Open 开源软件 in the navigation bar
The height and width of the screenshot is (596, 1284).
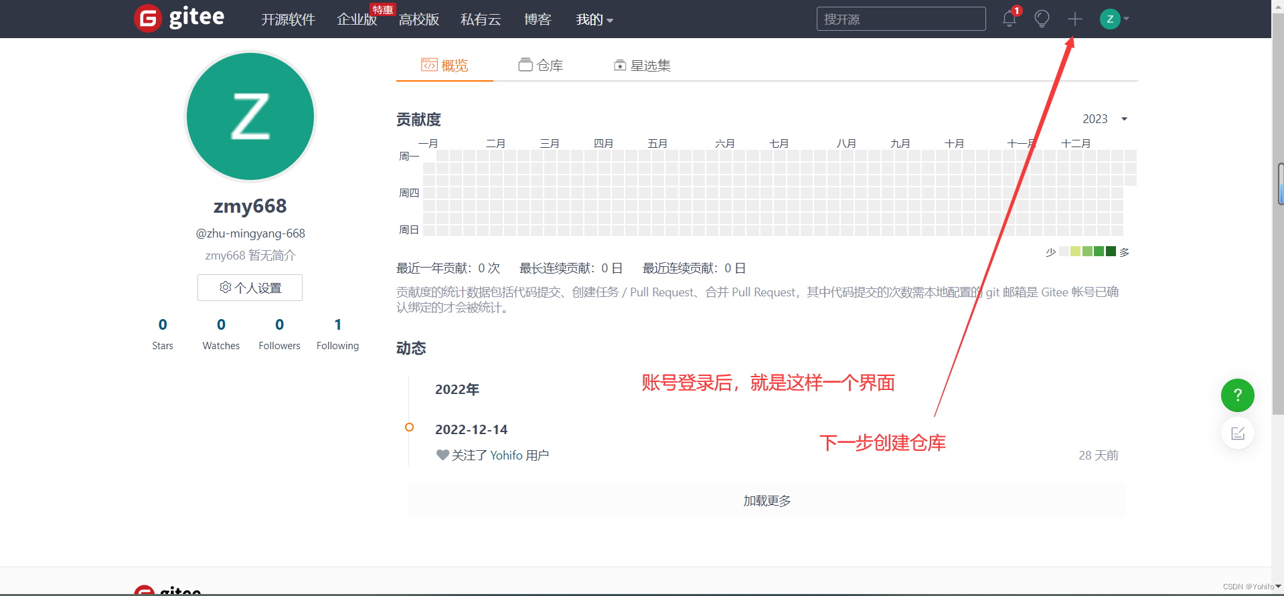point(288,19)
